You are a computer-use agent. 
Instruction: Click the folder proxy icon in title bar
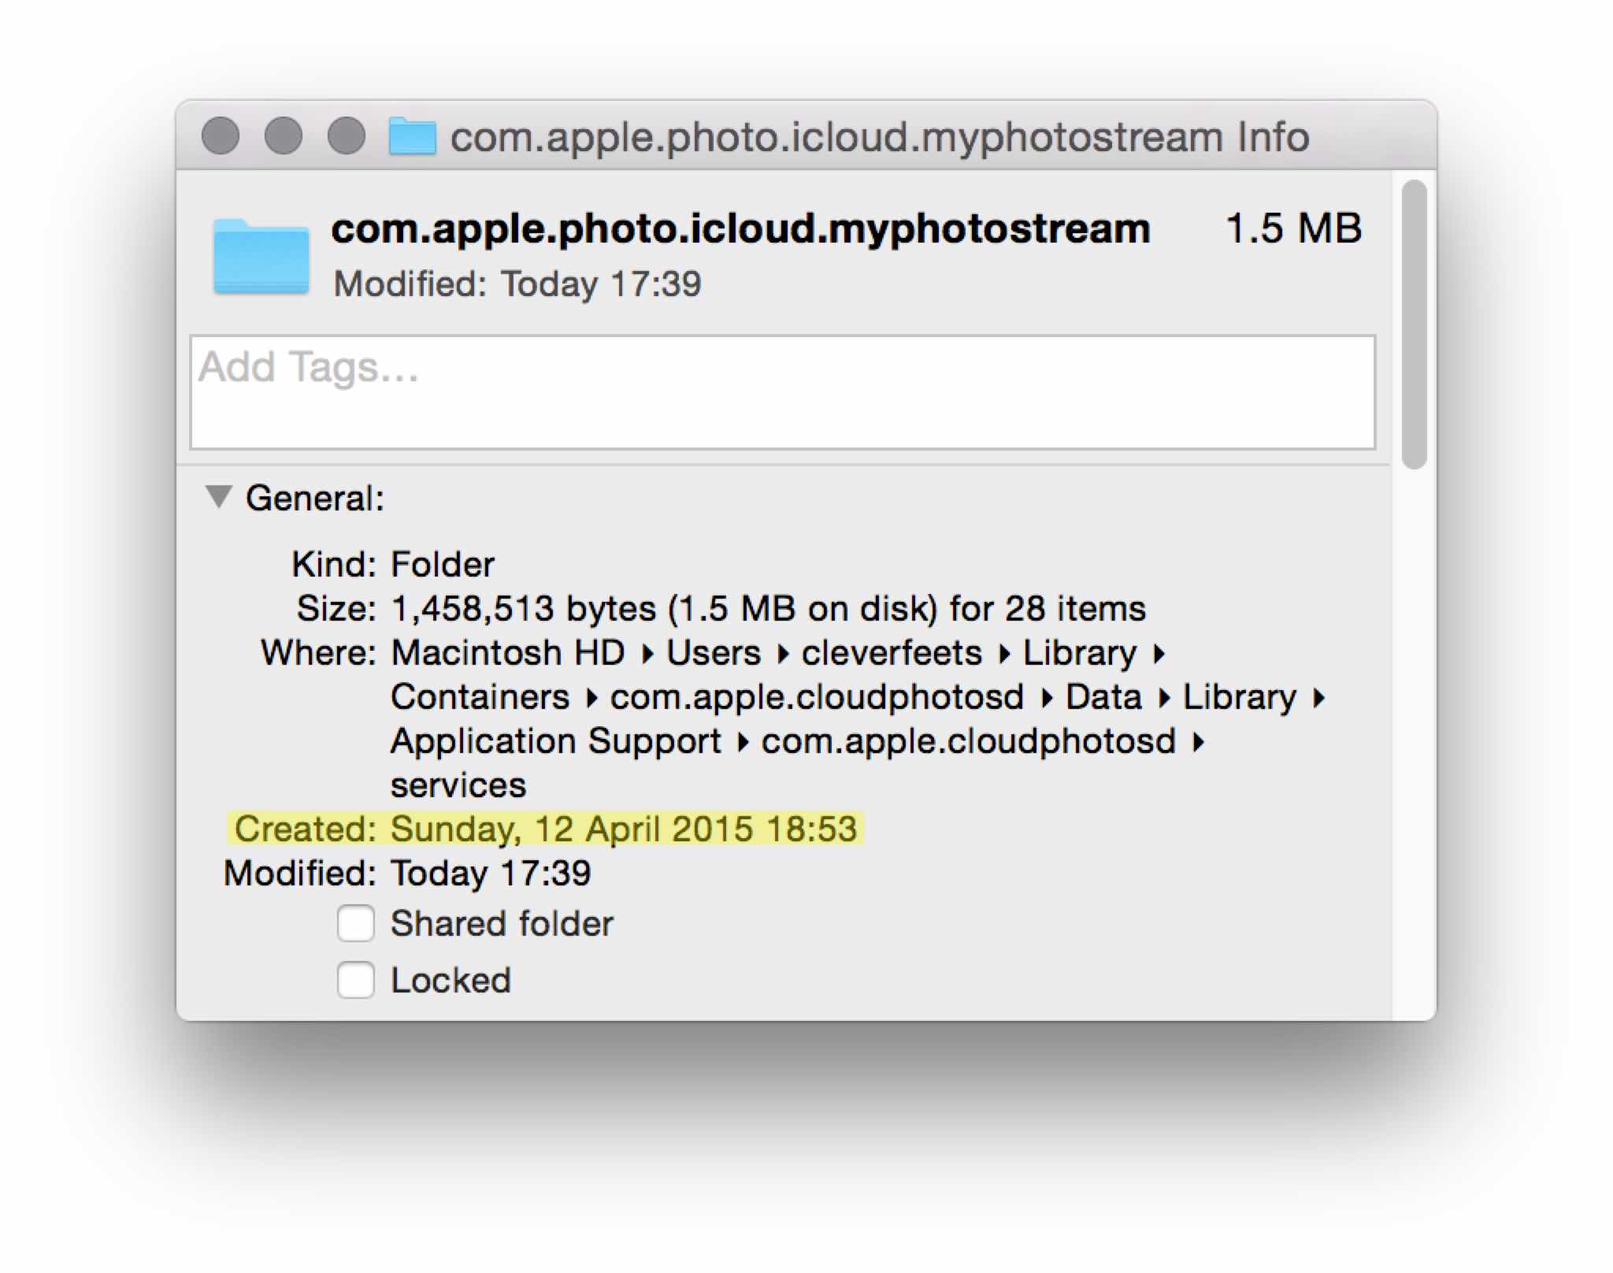412,136
